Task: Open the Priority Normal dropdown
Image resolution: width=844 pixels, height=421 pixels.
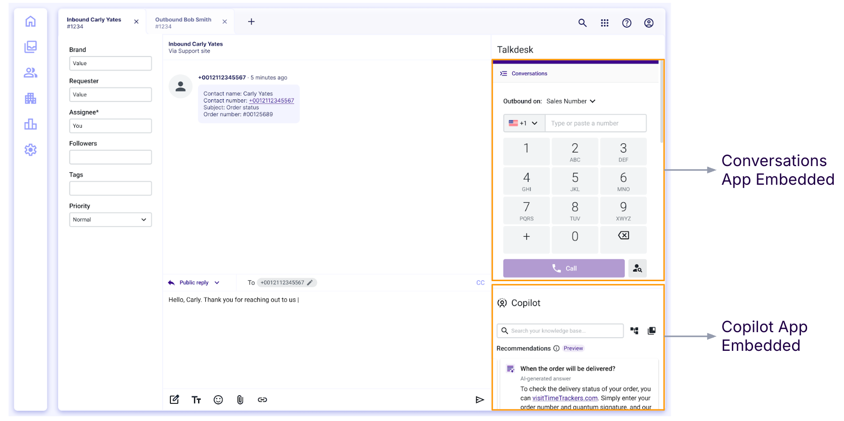Action: pos(110,220)
